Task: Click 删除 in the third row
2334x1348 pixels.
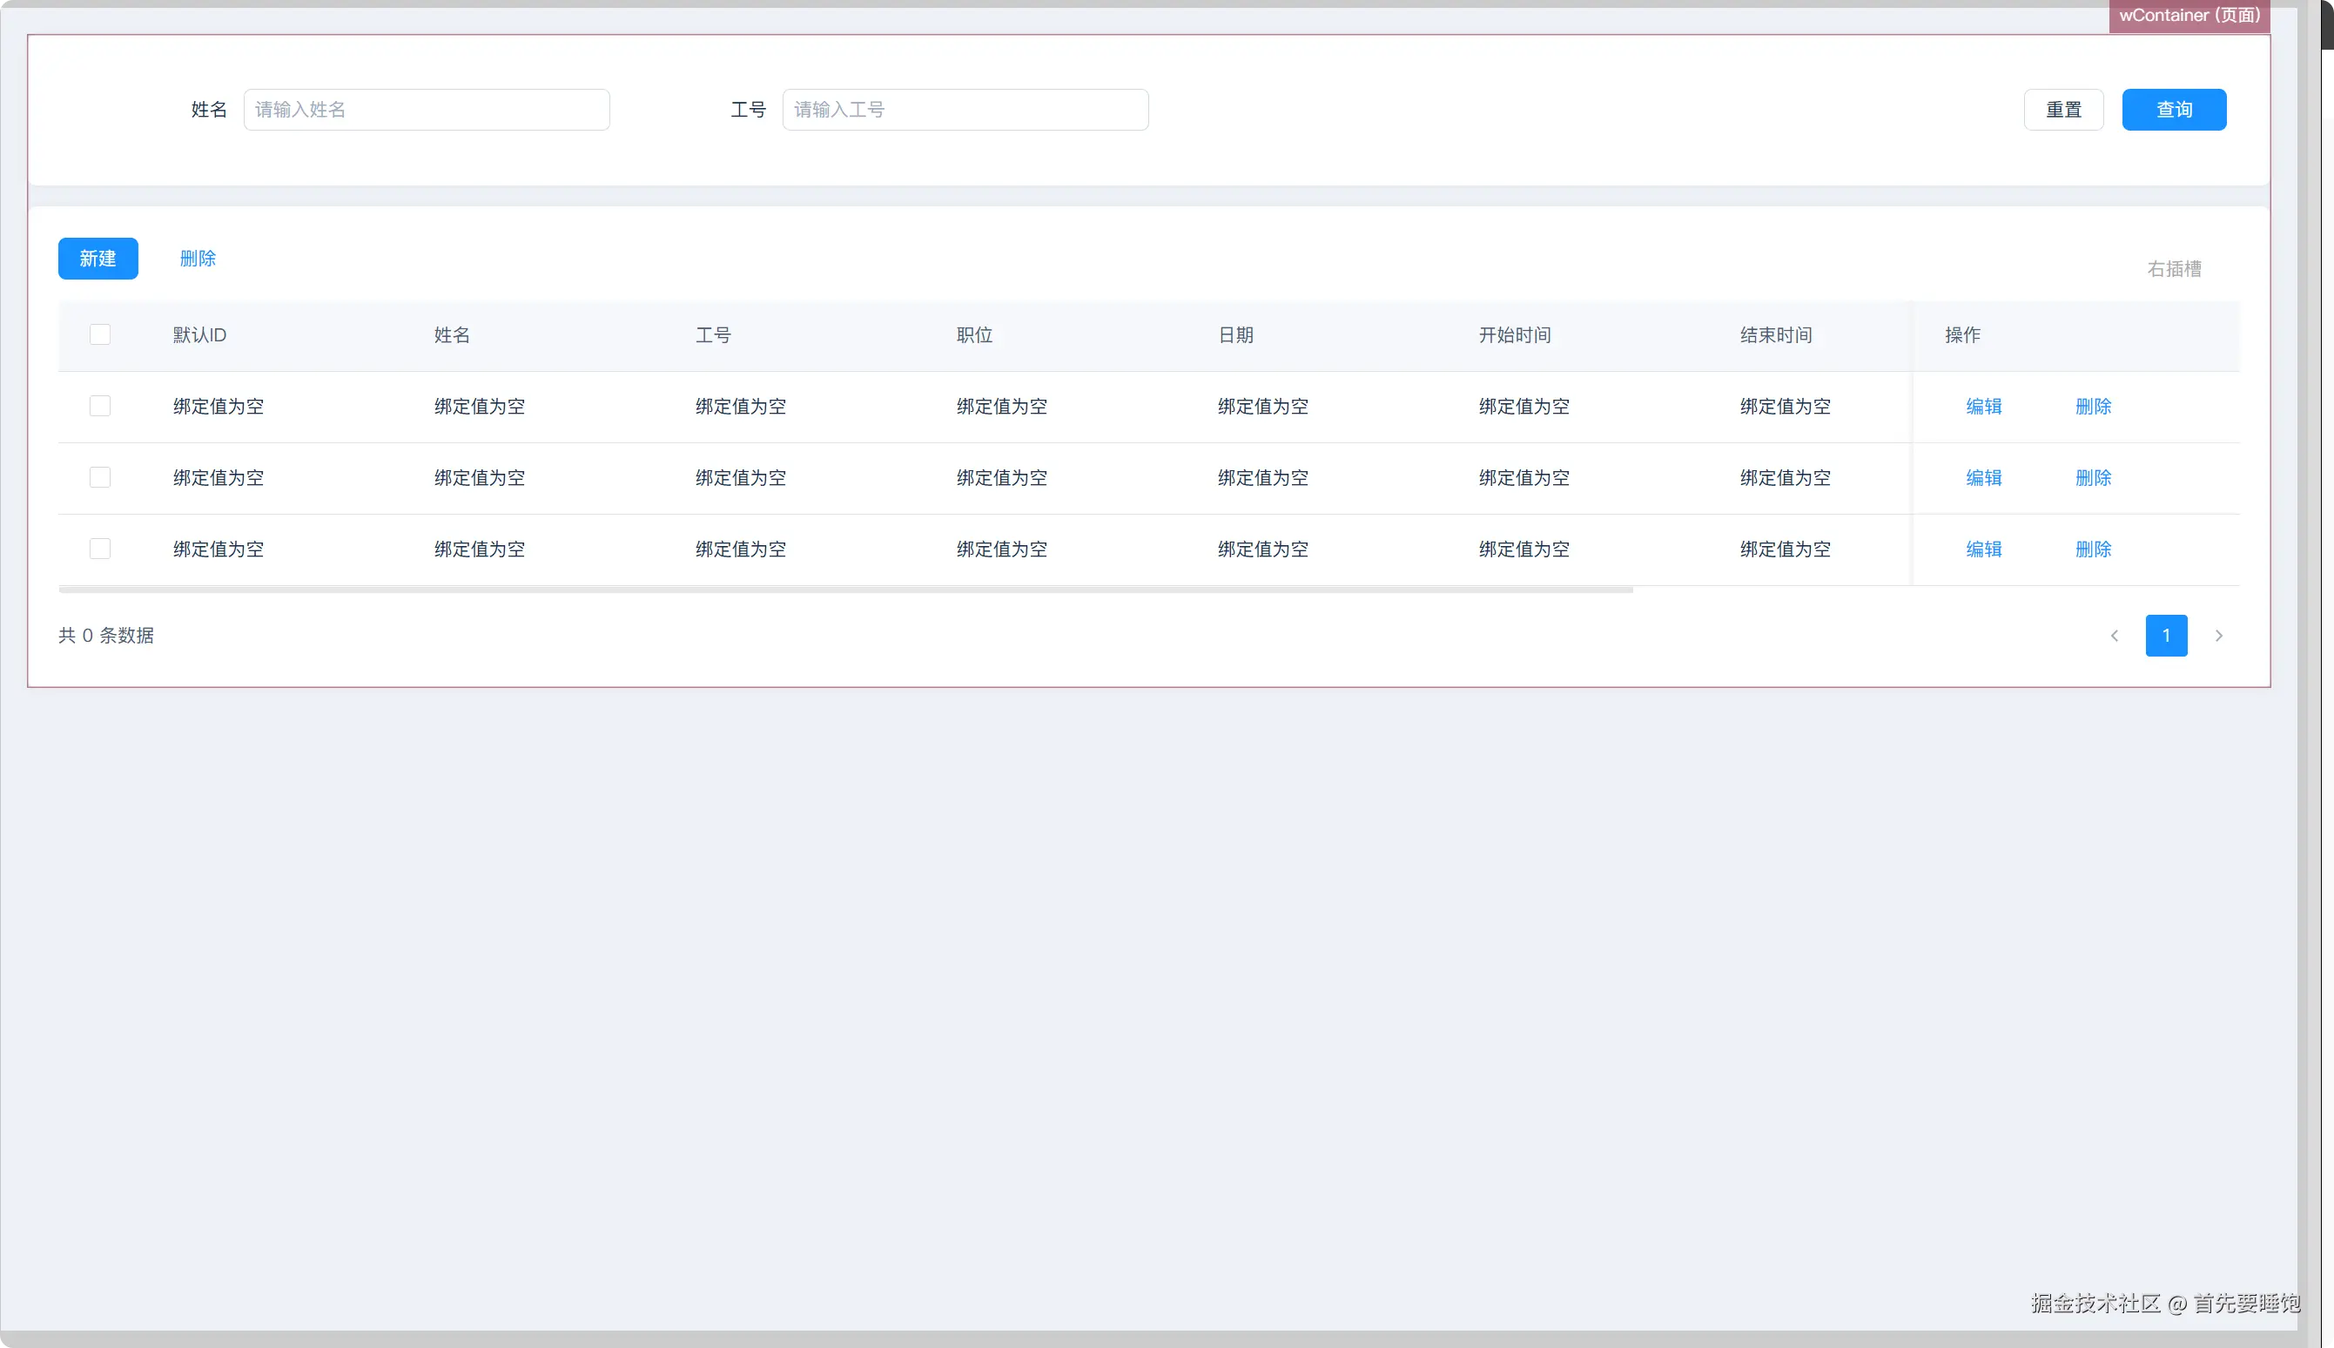Action: tap(2093, 548)
